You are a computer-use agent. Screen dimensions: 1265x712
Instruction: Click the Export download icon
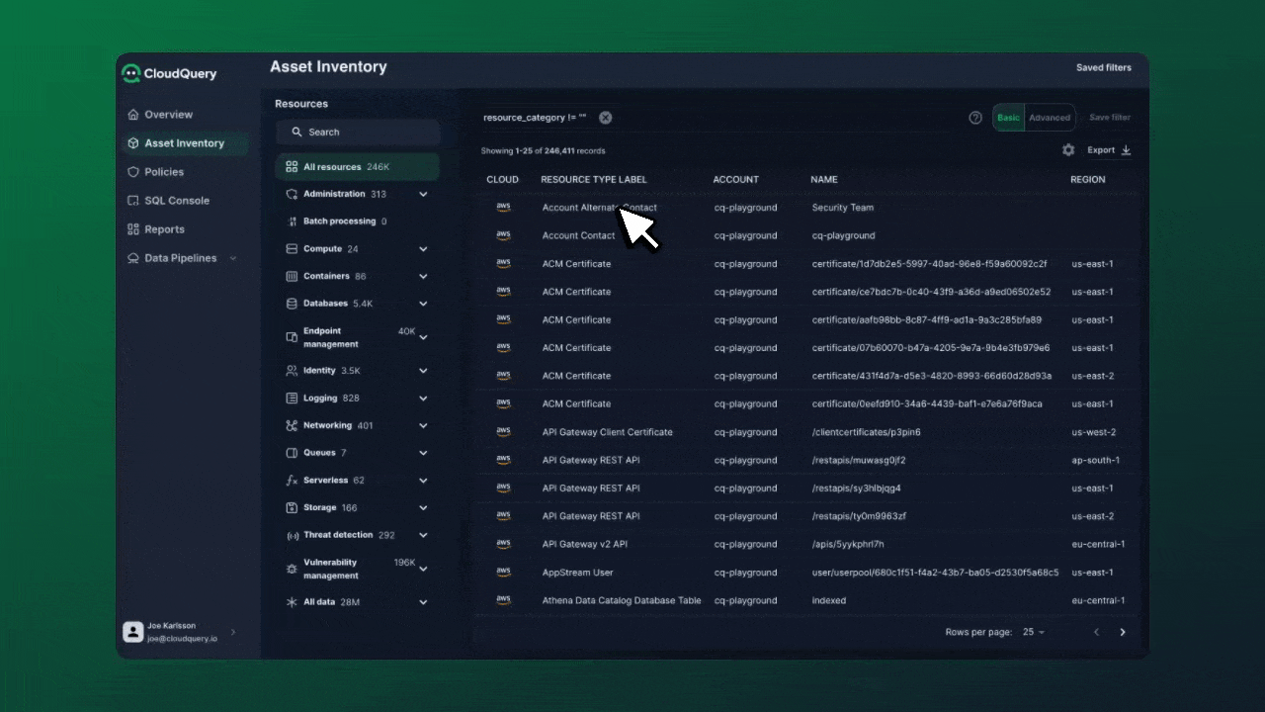pos(1126,150)
